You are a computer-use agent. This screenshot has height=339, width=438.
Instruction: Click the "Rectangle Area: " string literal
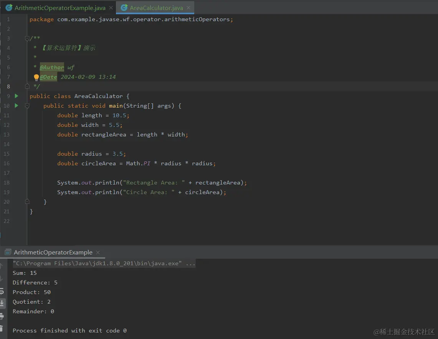[x=154, y=183]
